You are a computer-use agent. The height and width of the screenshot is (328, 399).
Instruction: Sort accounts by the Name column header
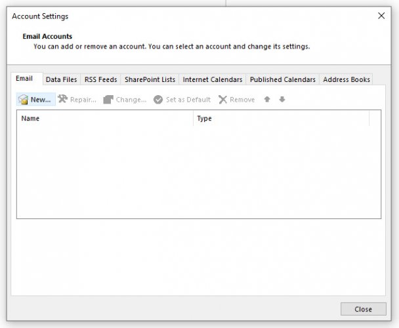pos(105,118)
